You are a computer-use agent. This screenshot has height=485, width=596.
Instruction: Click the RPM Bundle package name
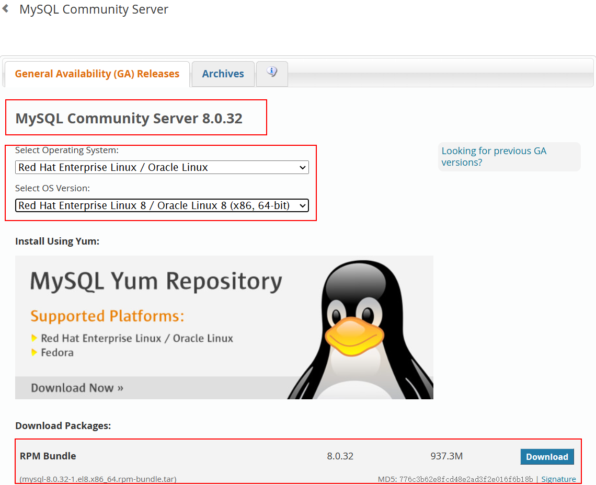tap(48, 456)
